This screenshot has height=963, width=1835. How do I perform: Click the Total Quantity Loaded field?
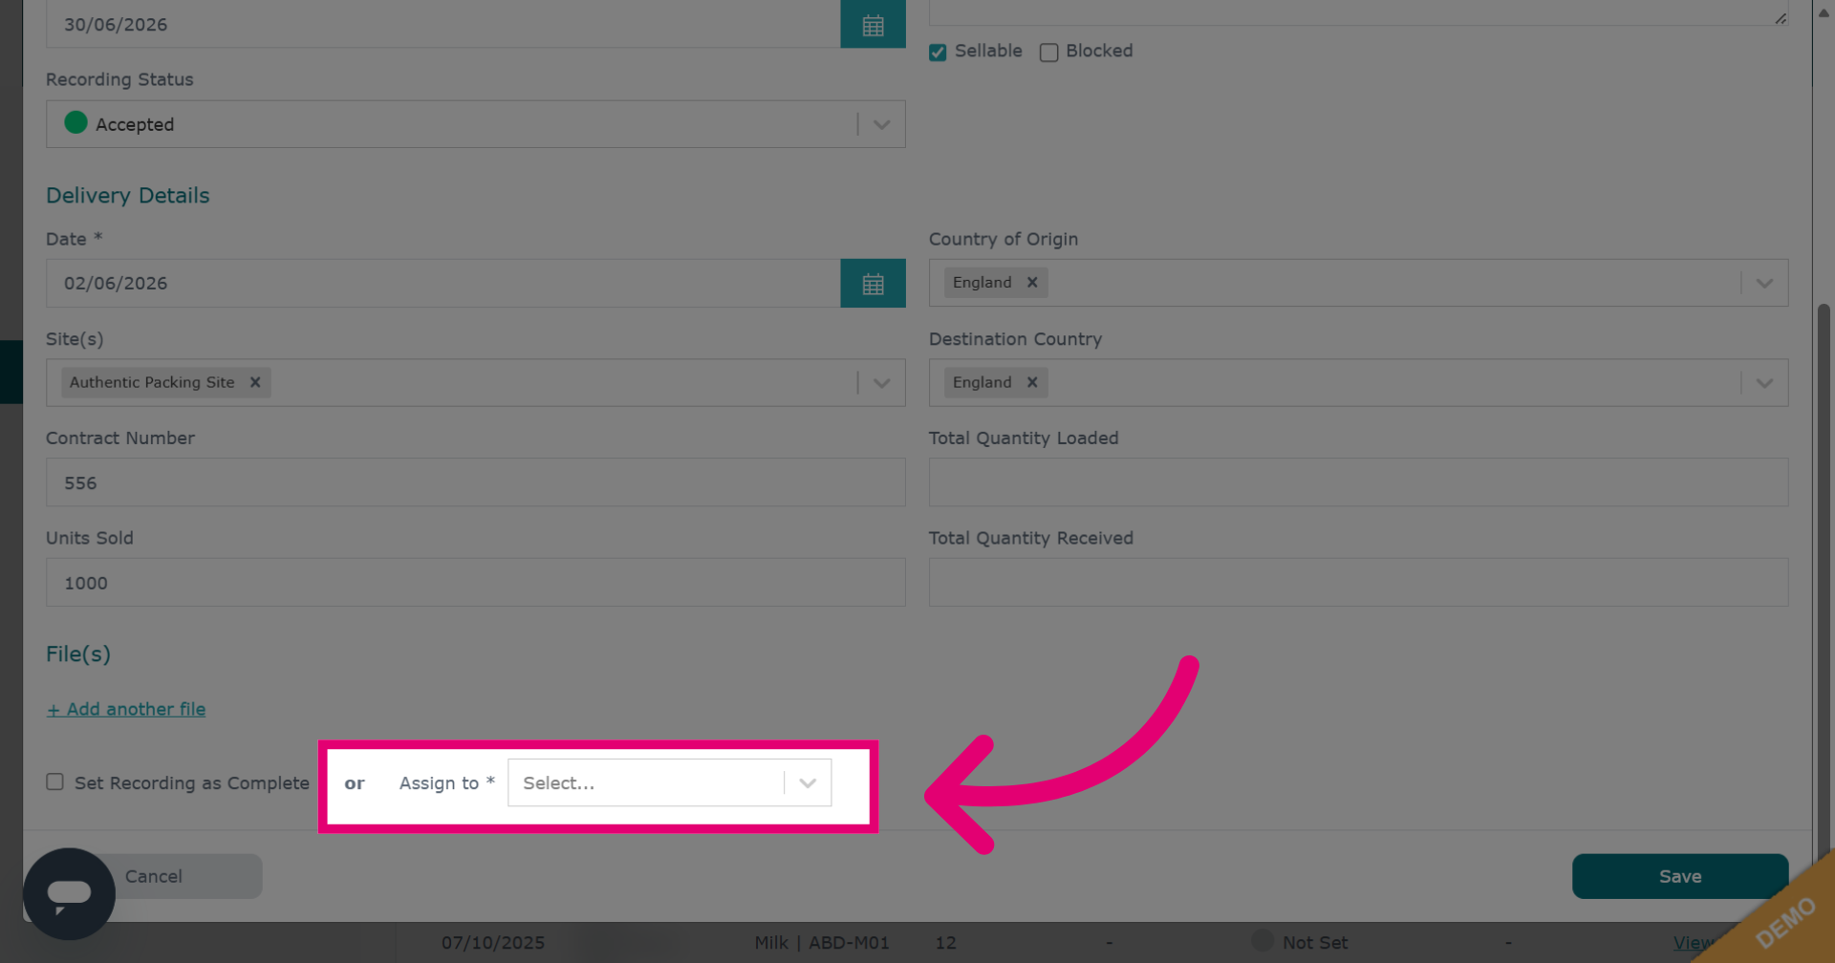click(1358, 482)
